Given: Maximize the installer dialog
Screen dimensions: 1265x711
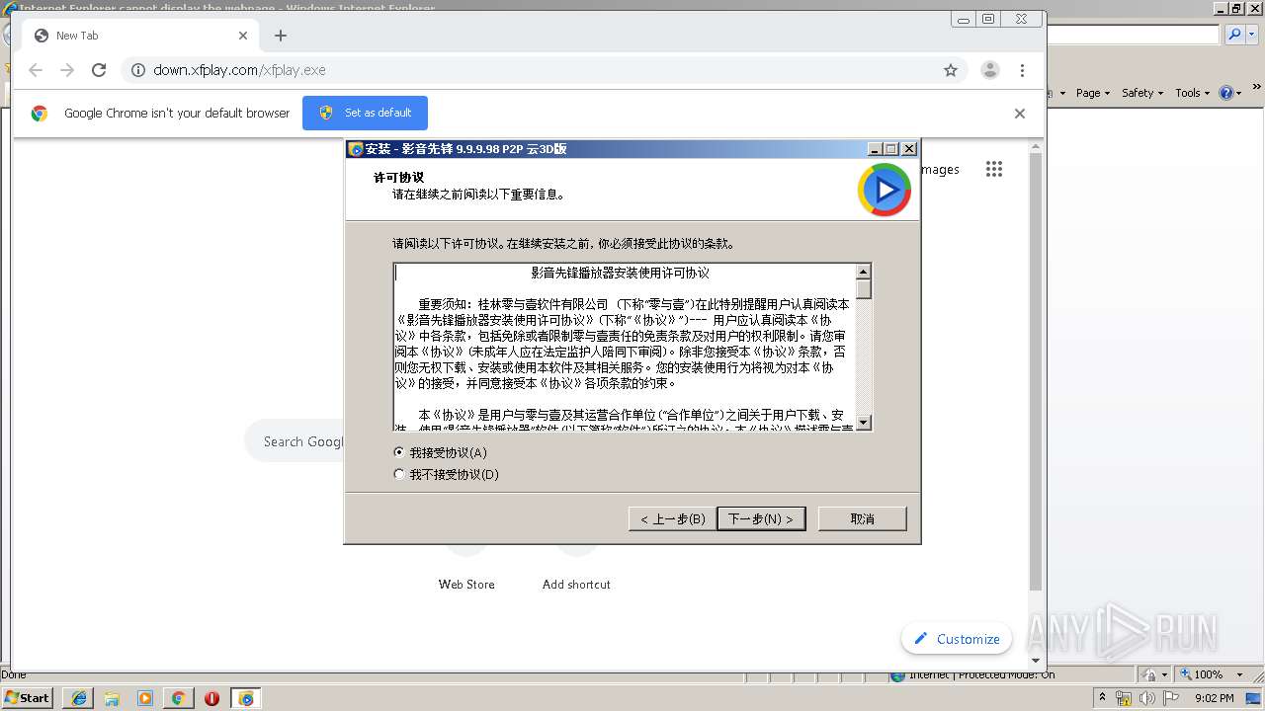Looking at the screenshot, I should 891,149.
